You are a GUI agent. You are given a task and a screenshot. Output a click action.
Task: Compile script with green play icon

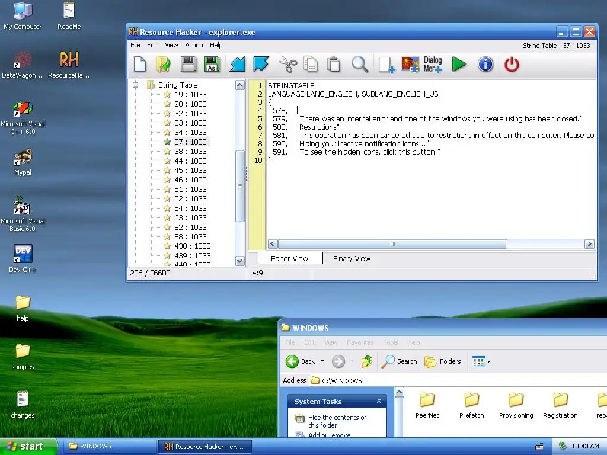pos(459,64)
